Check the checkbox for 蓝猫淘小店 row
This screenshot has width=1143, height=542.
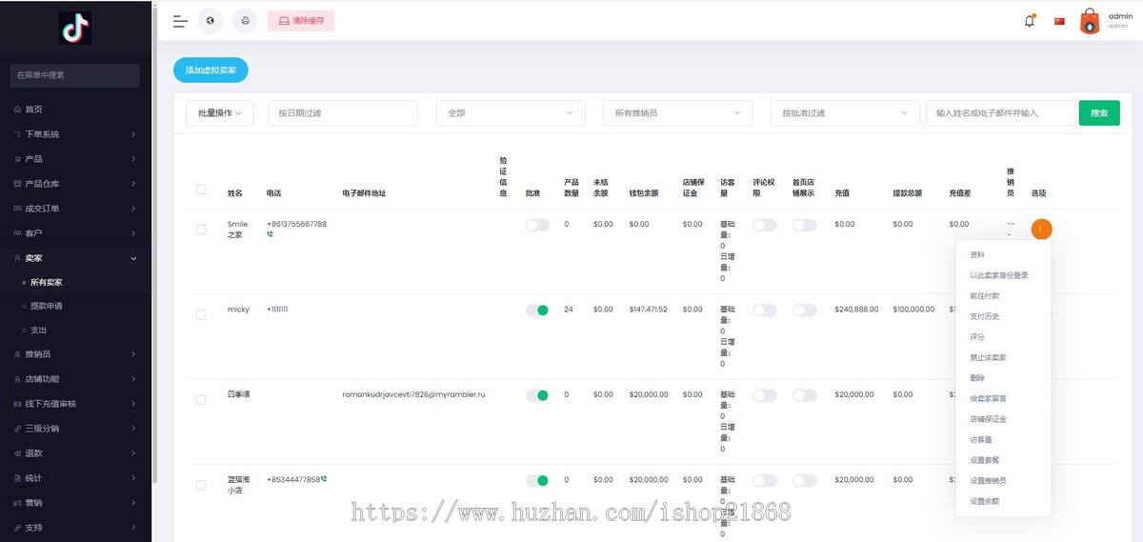(x=201, y=485)
